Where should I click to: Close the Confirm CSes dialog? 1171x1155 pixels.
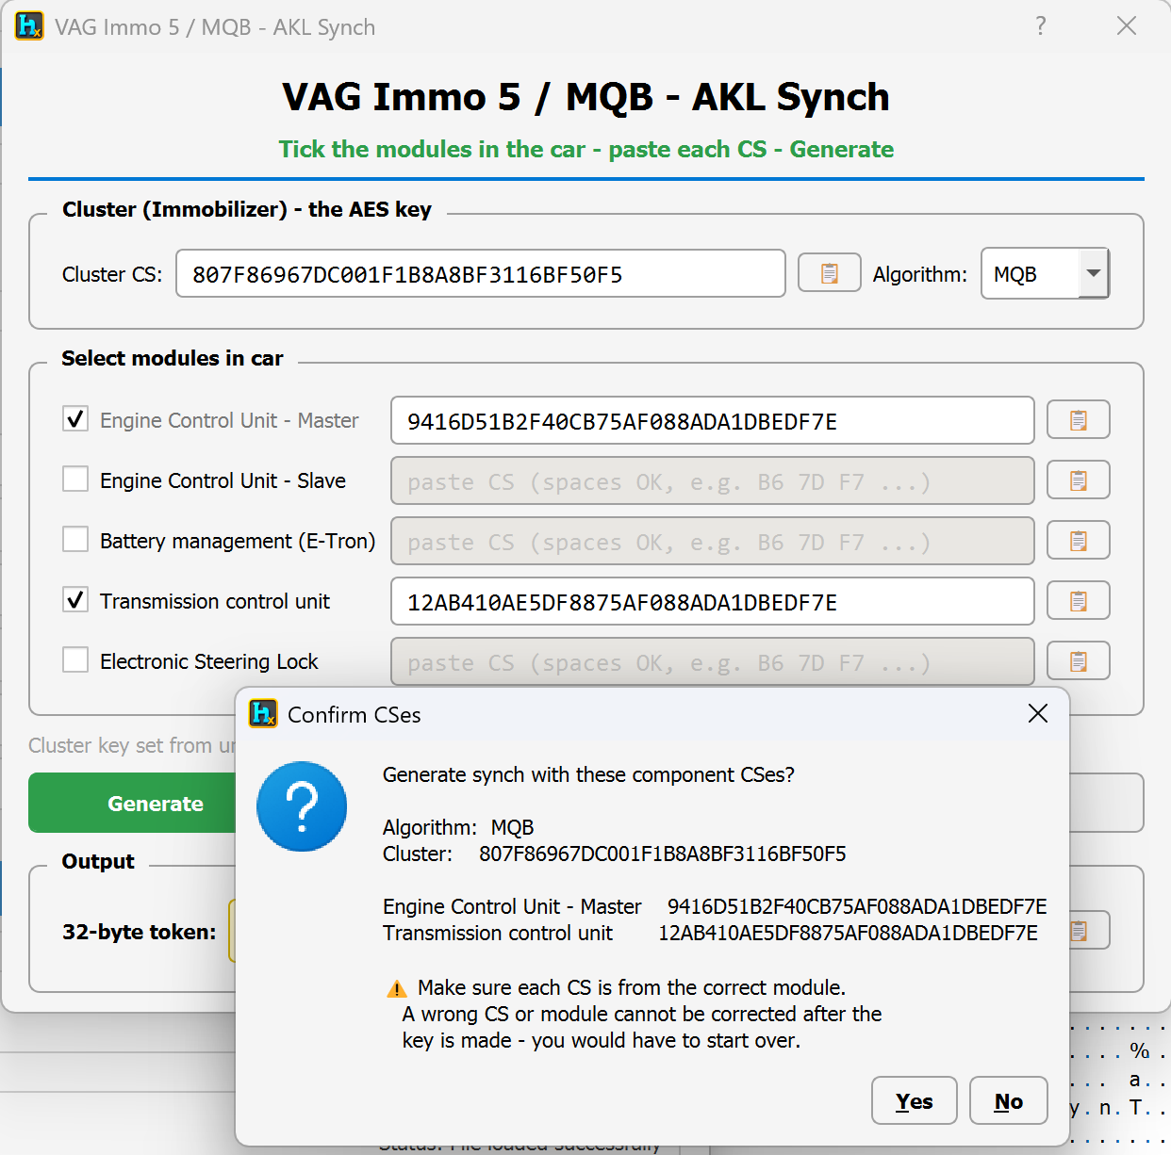1038,713
